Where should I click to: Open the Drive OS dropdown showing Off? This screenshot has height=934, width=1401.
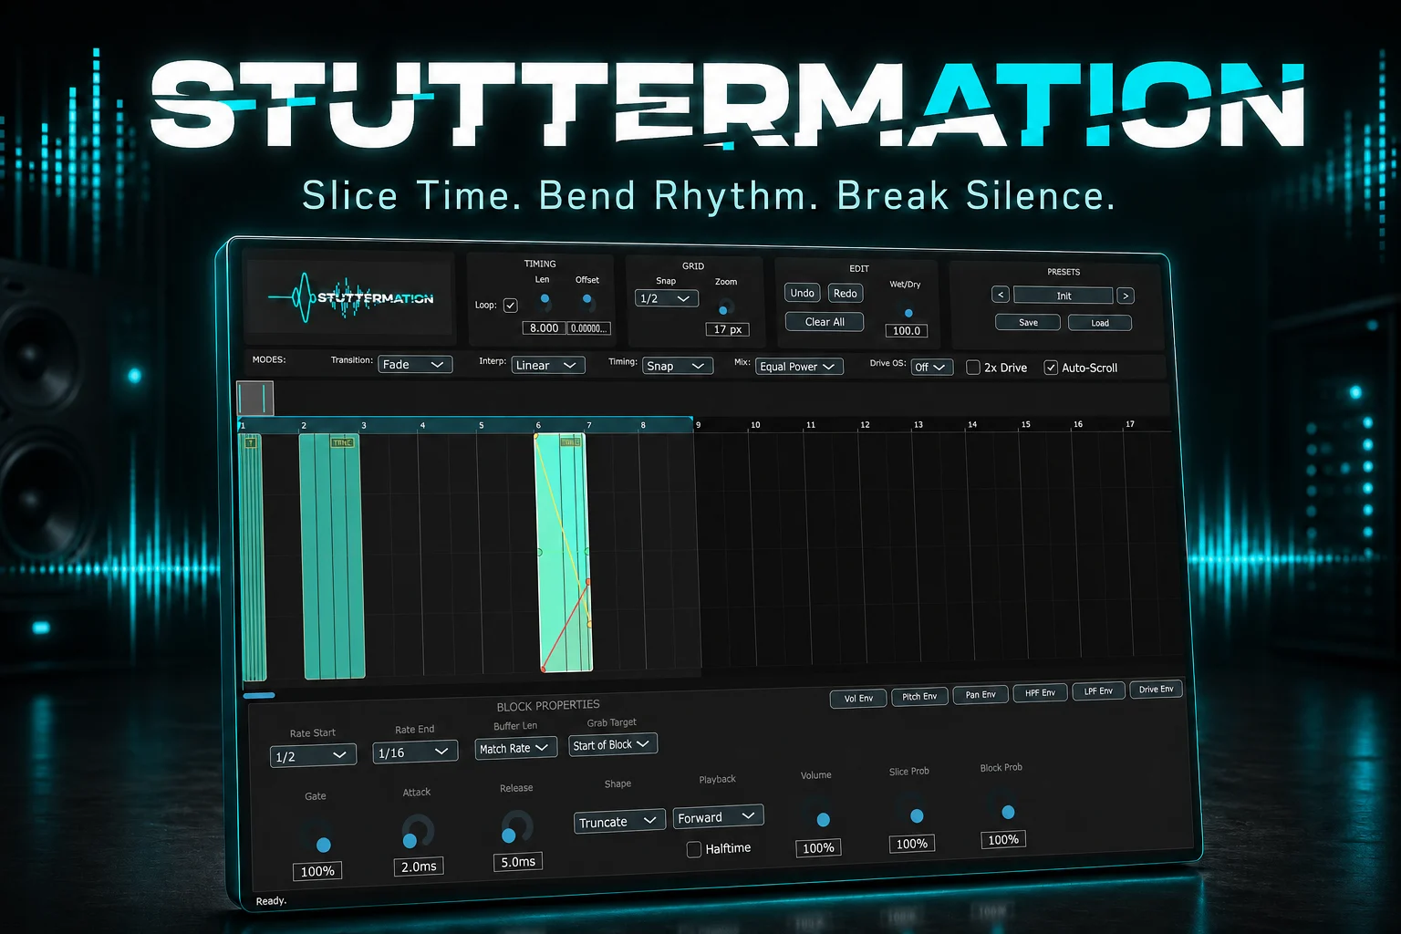pos(932,368)
